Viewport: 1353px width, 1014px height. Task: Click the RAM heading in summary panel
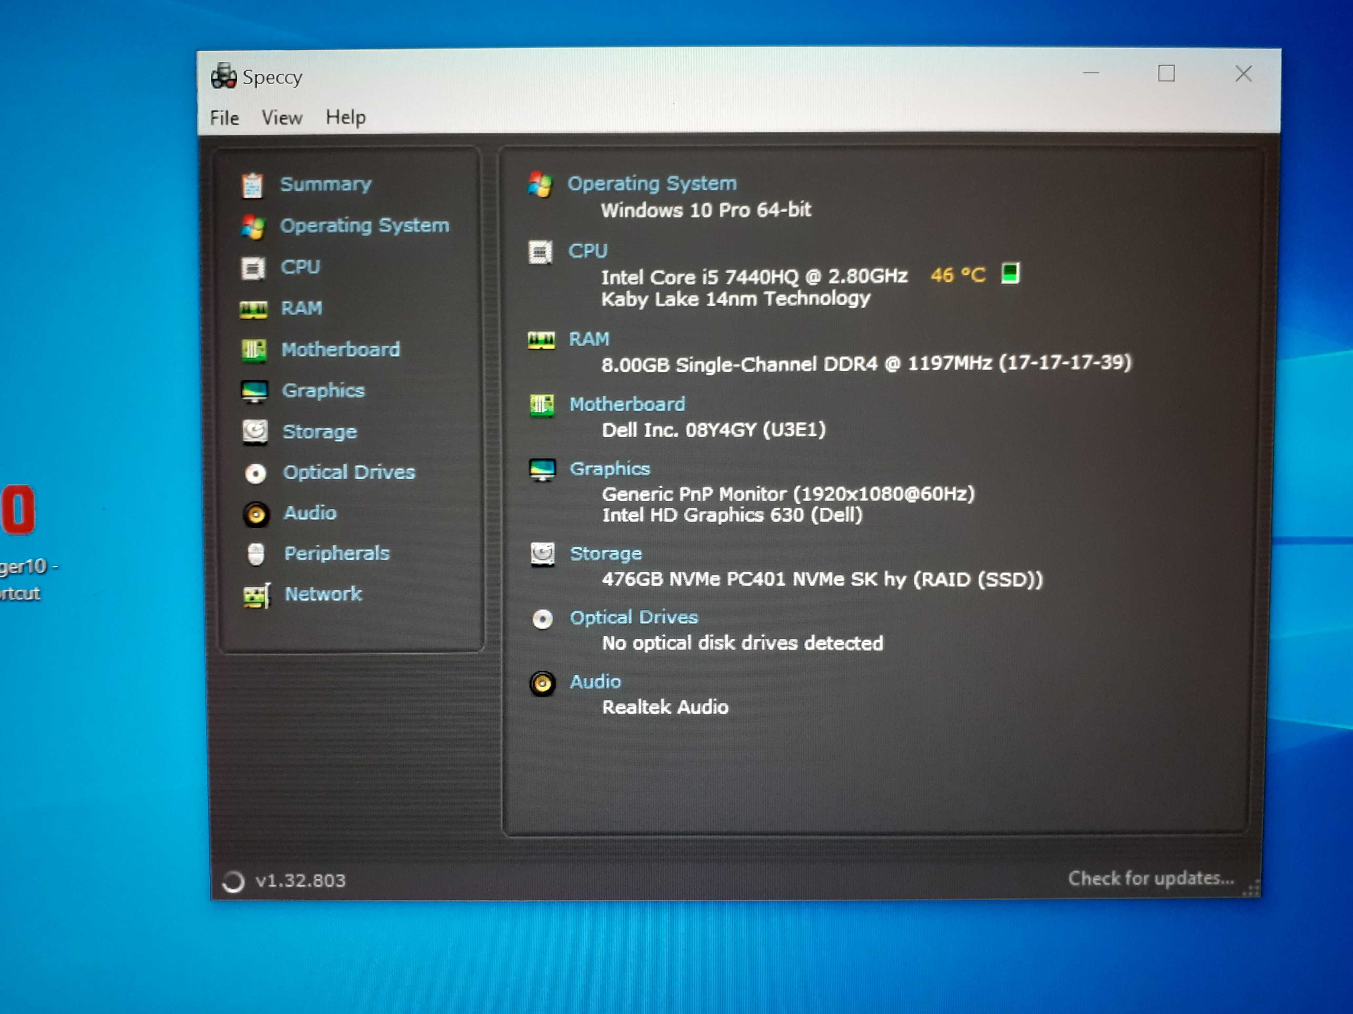click(589, 339)
